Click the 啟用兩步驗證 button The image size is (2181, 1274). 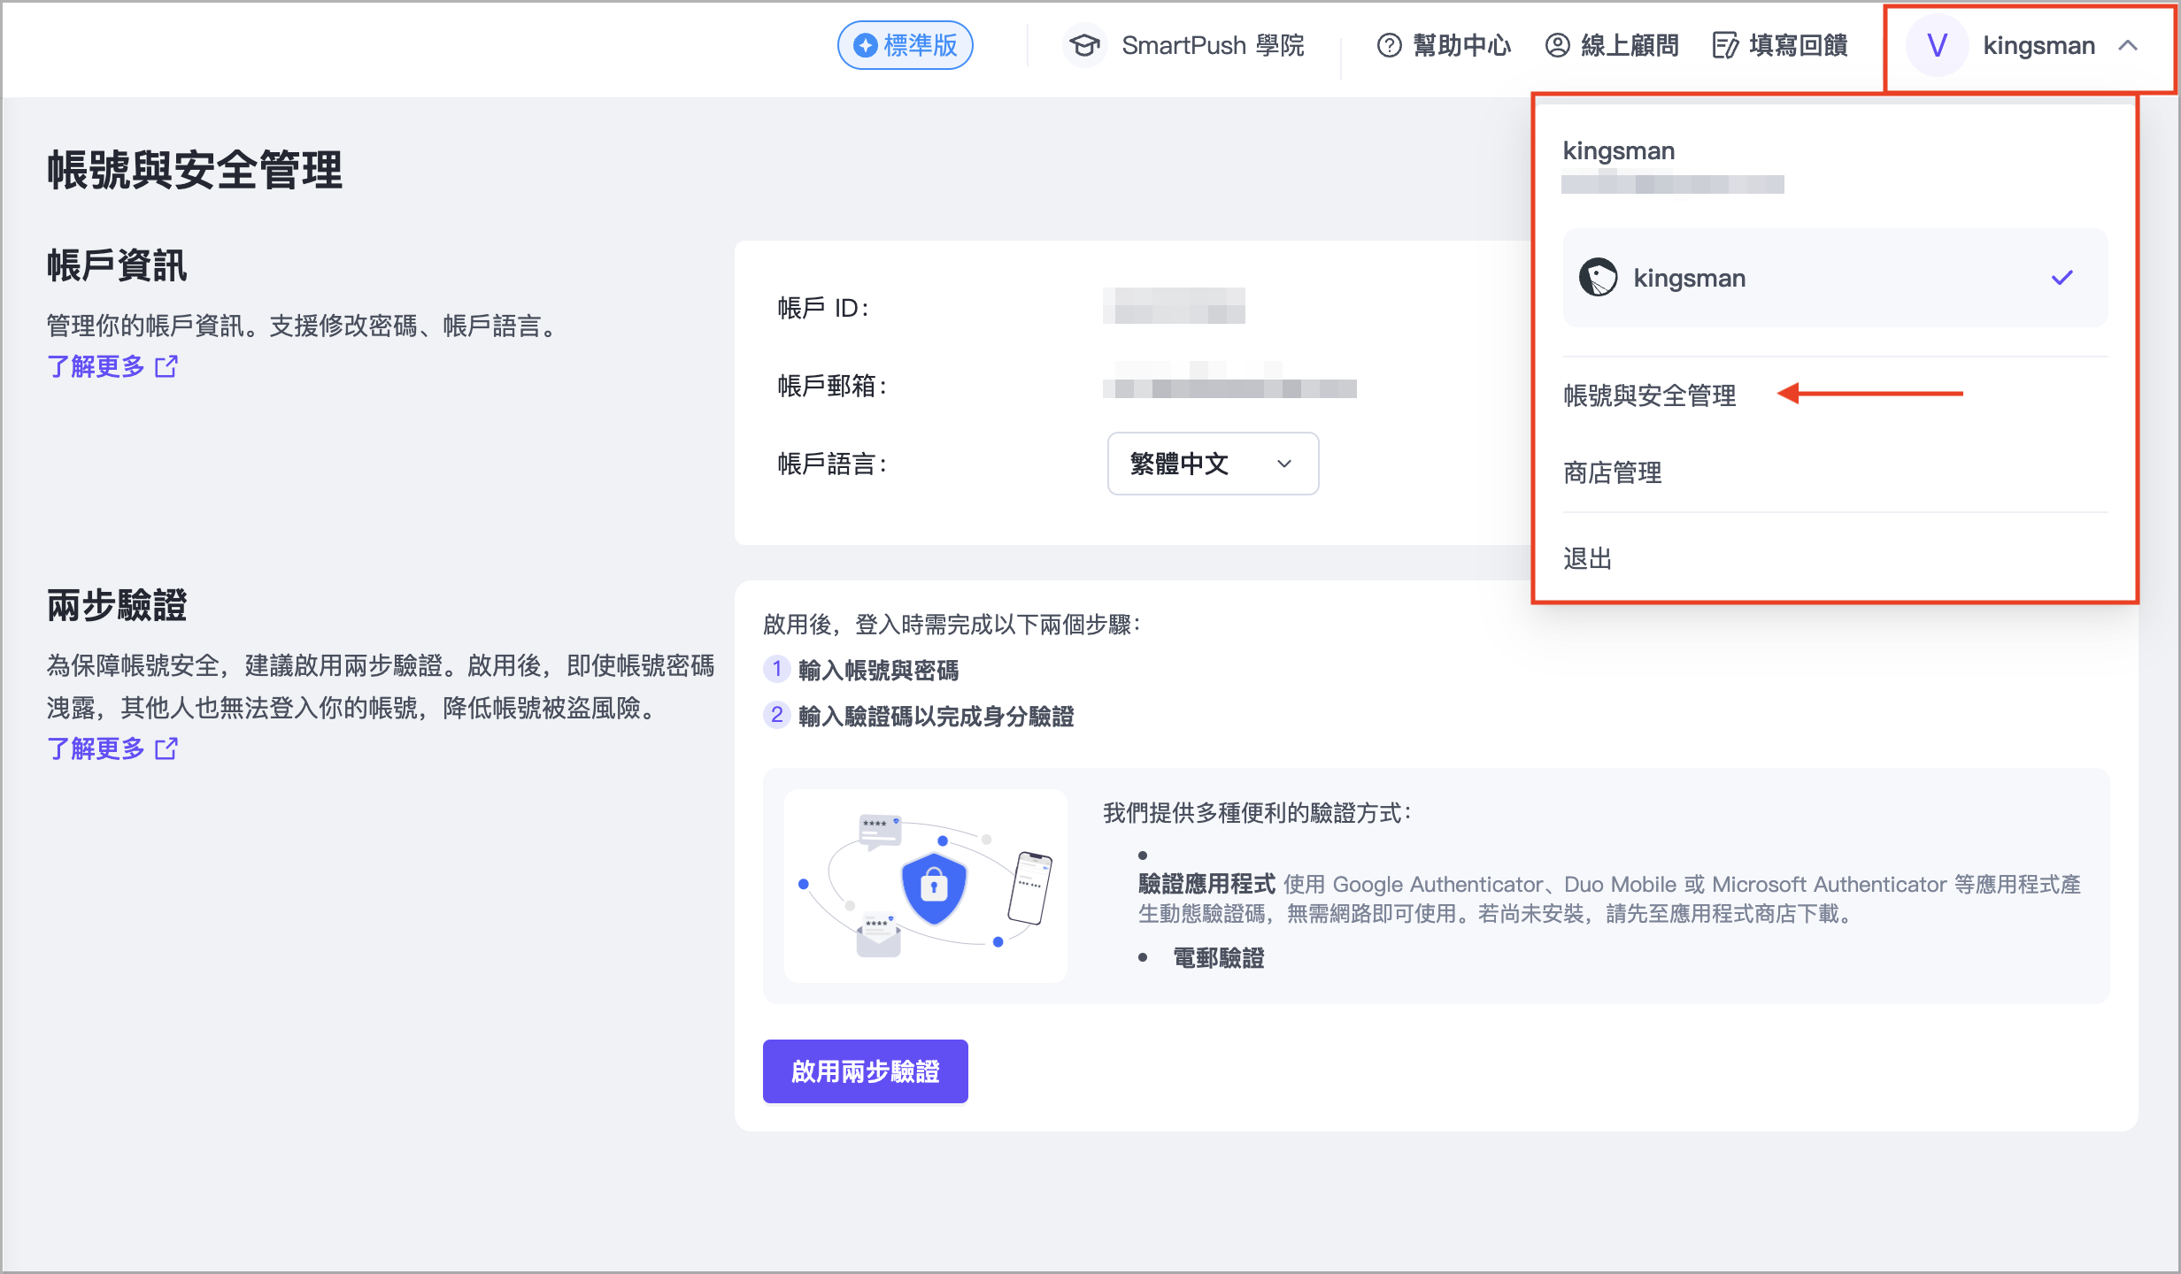click(865, 1071)
